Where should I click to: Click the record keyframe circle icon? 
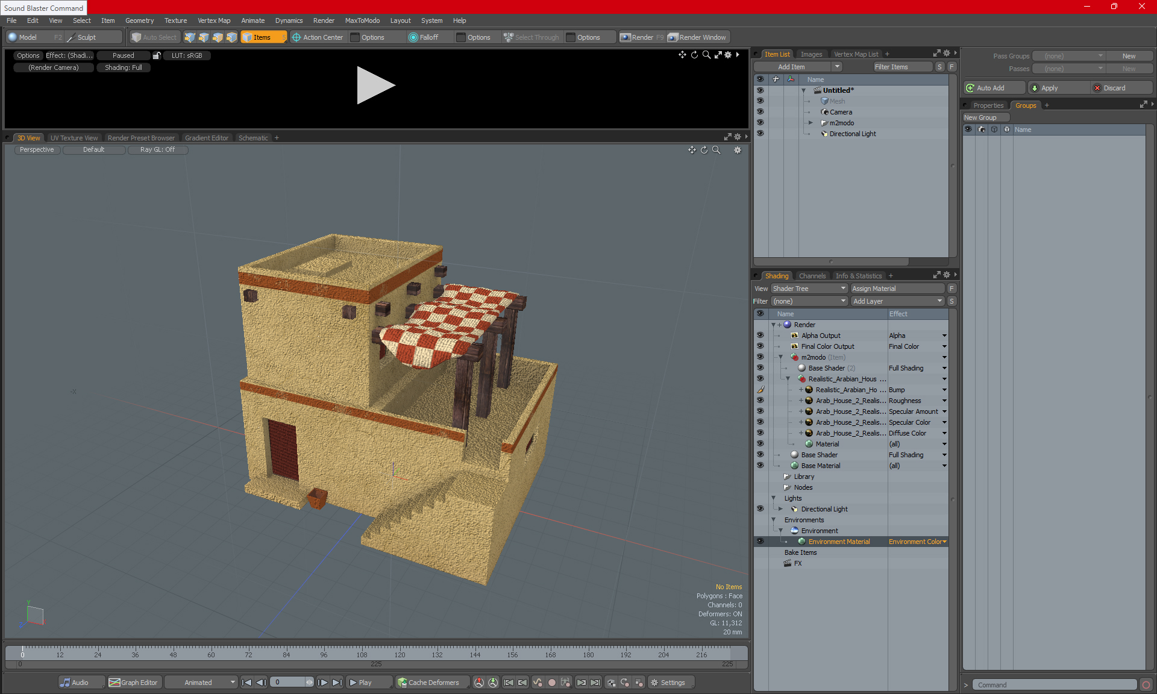(551, 683)
